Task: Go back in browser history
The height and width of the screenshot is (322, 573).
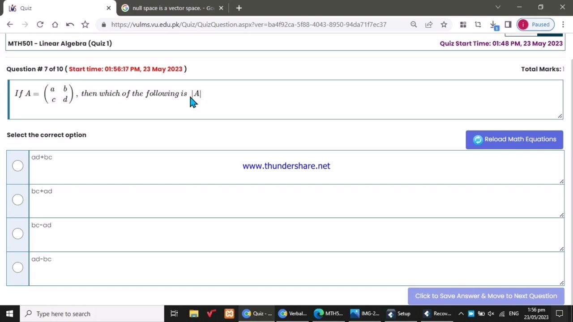Action: 10,25
